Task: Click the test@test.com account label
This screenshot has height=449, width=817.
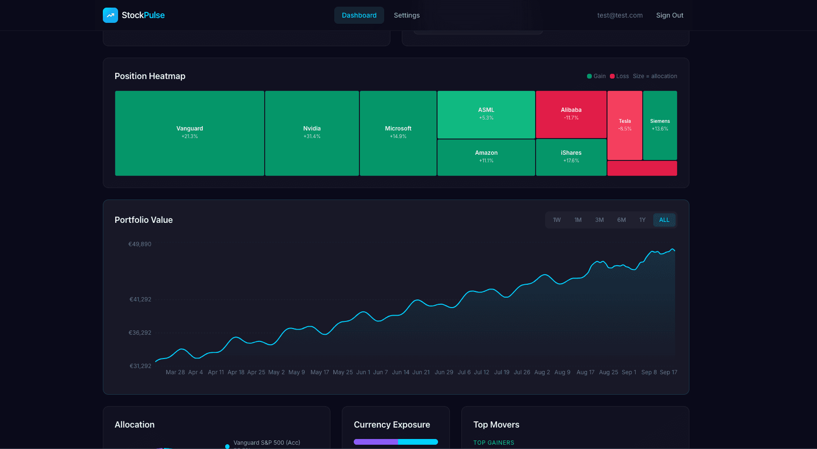Action: [620, 15]
